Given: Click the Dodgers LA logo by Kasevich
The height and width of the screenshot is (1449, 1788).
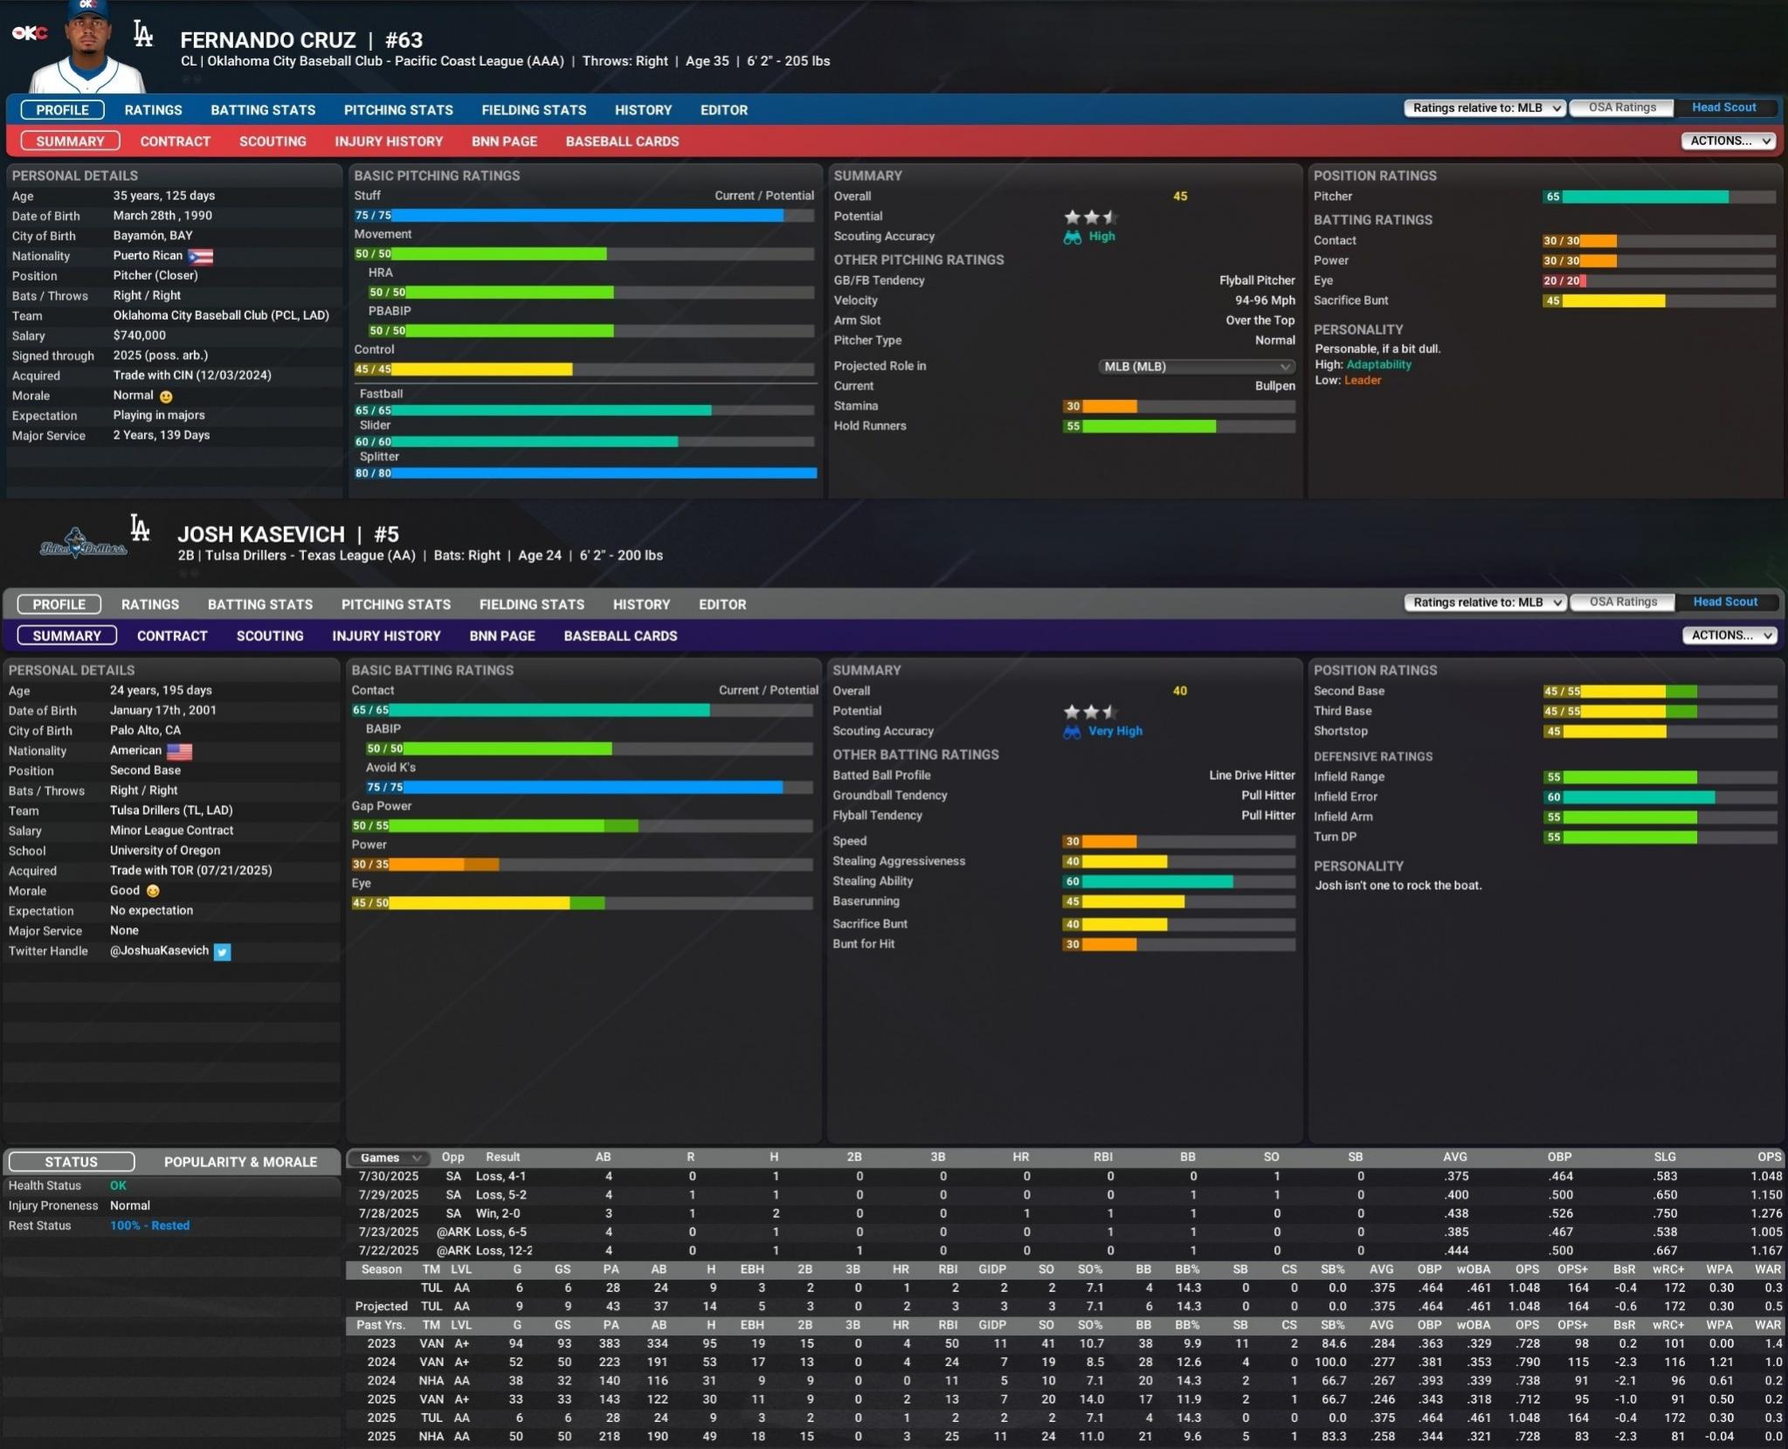Looking at the screenshot, I should pyautogui.click(x=140, y=528).
